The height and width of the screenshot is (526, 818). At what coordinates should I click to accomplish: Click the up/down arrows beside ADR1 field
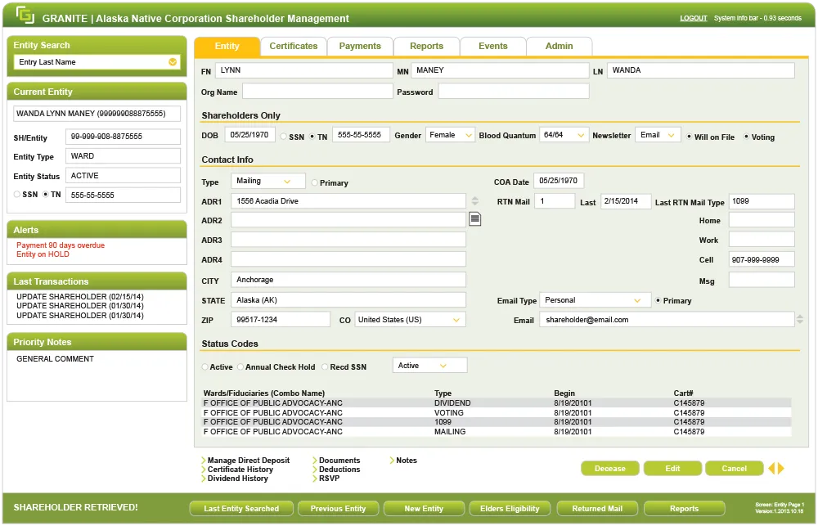pos(474,200)
